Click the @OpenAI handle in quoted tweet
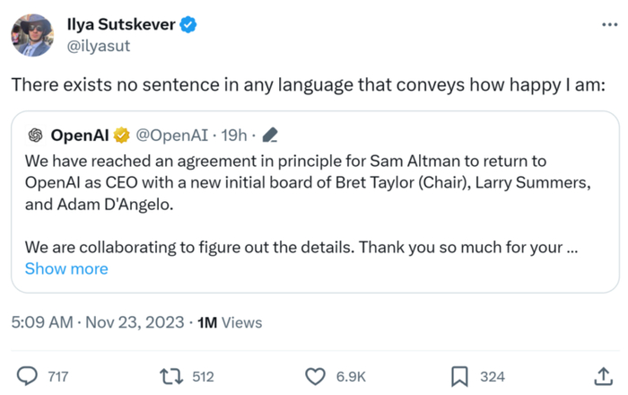Image resolution: width=628 pixels, height=395 pixels. tap(173, 136)
